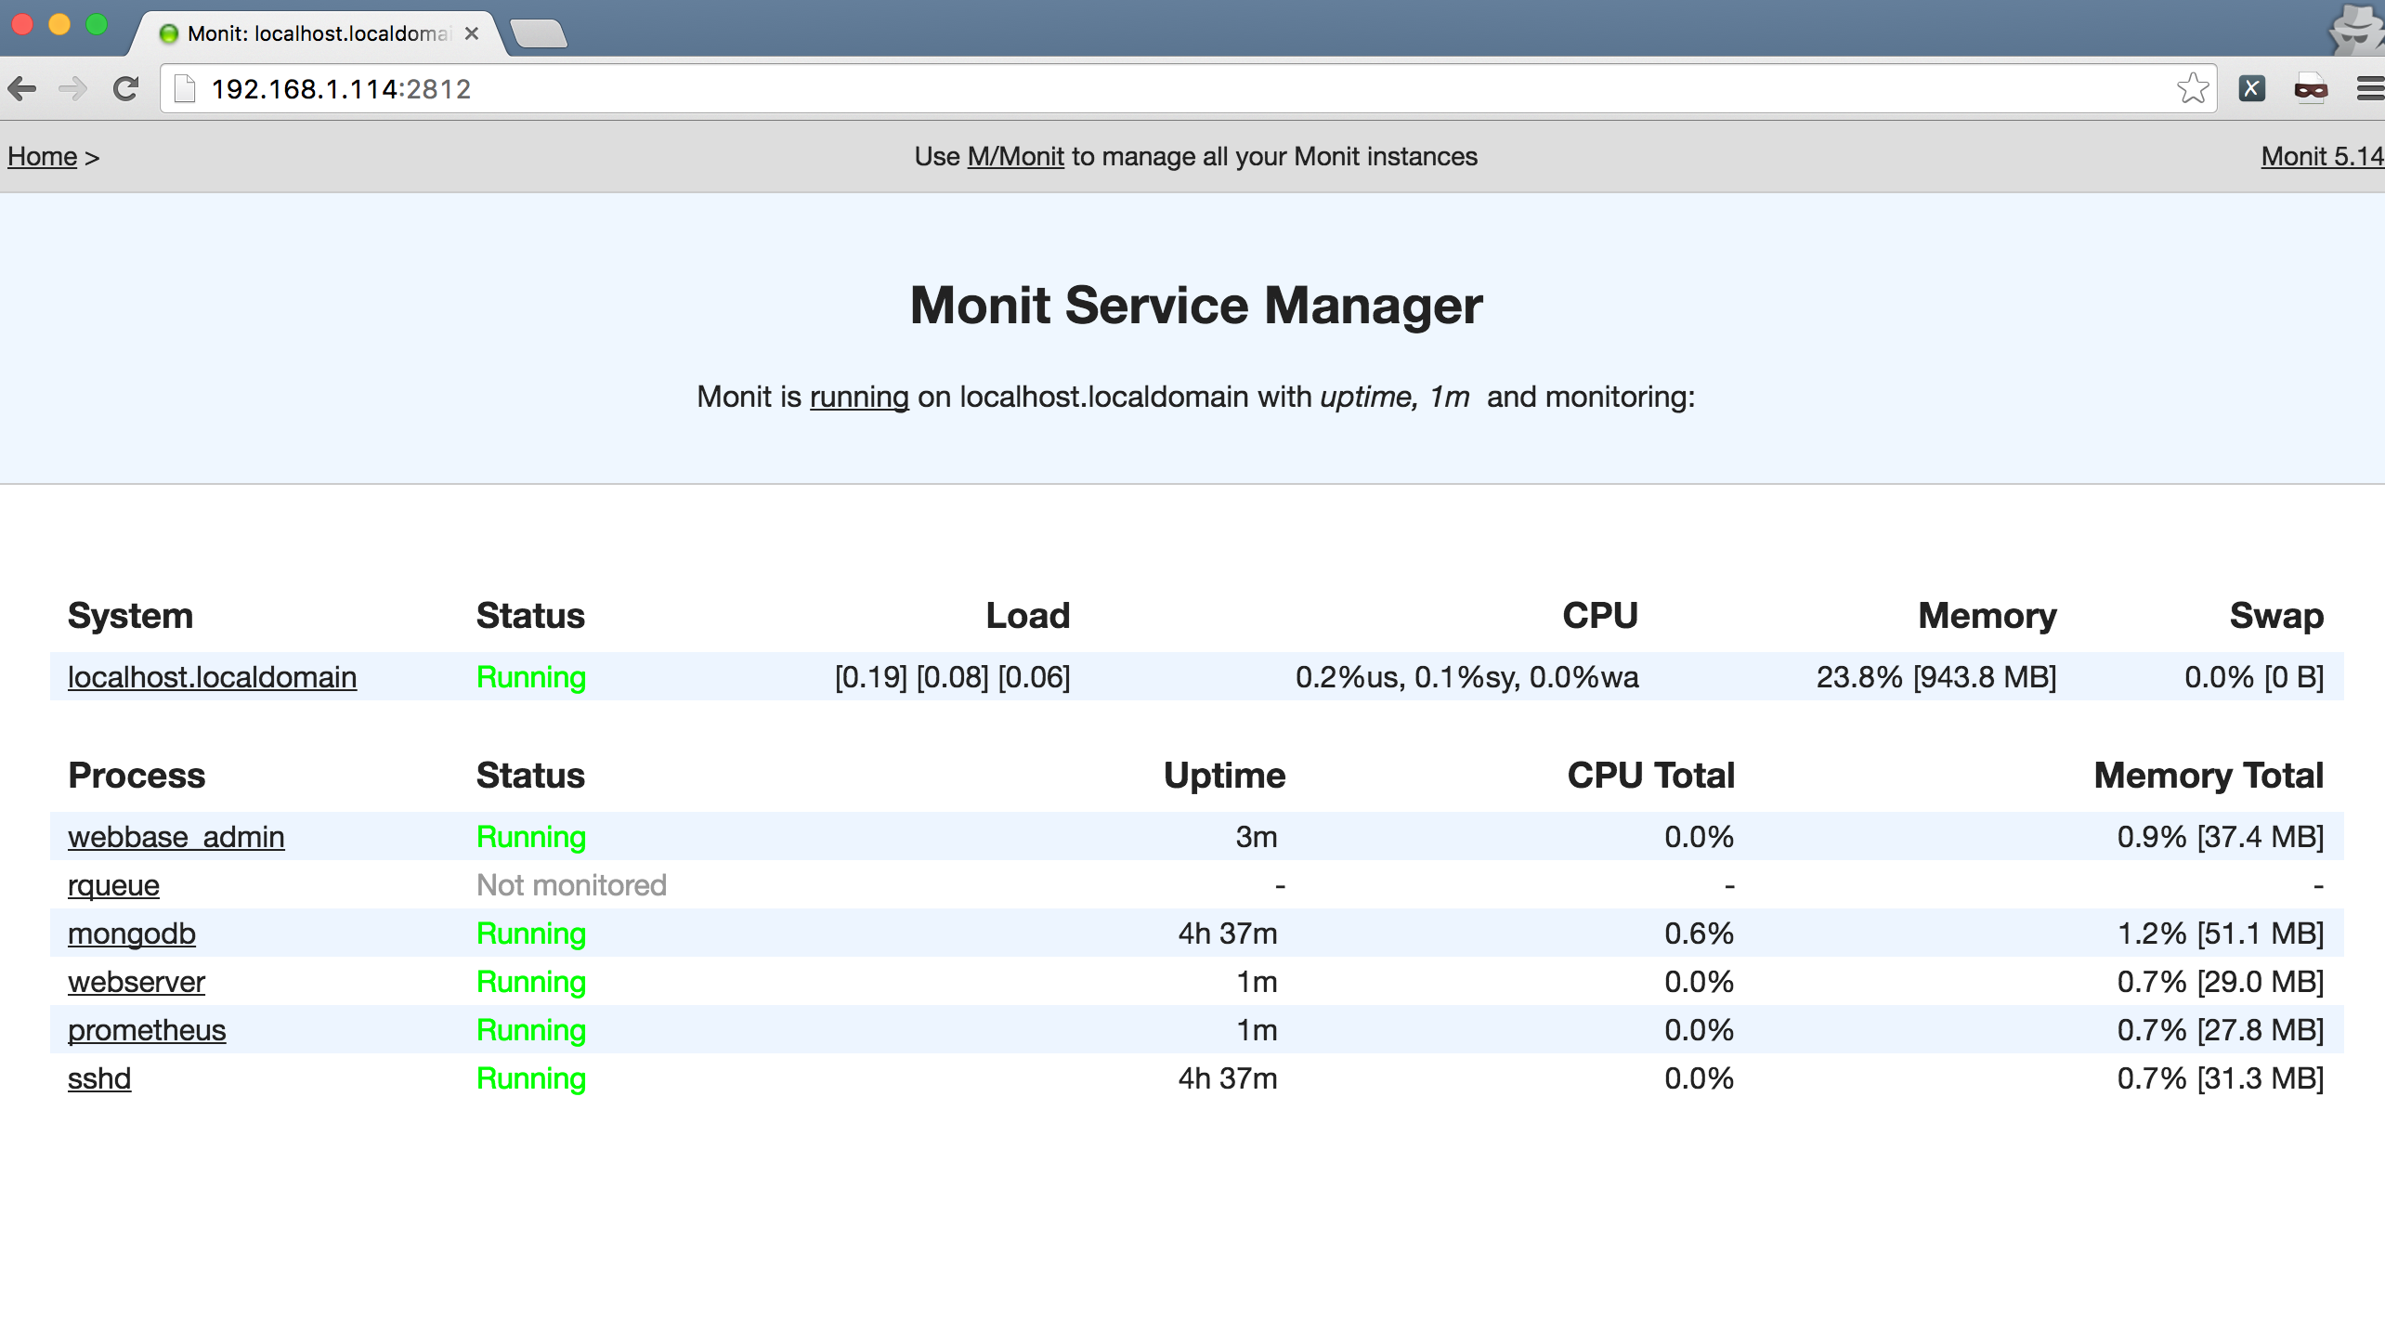Open the sshd process page

[99, 1078]
